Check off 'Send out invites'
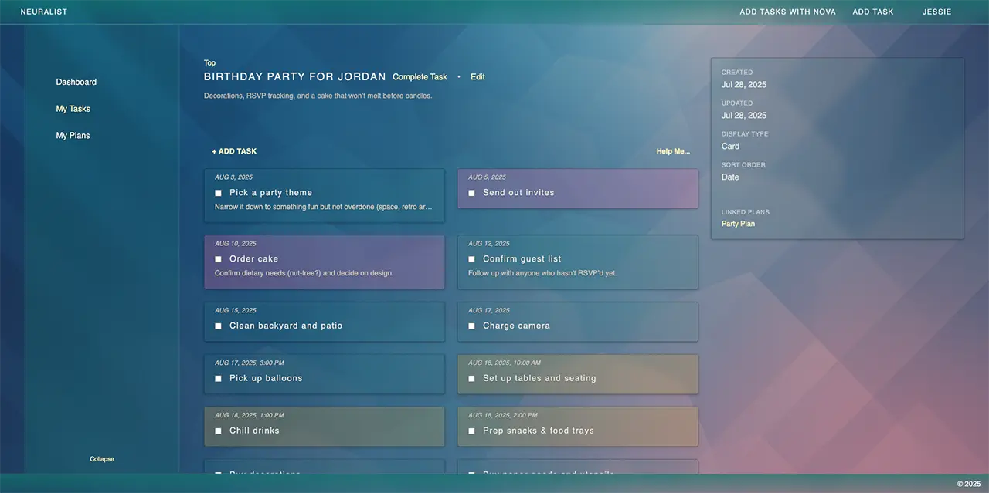 [x=471, y=192]
